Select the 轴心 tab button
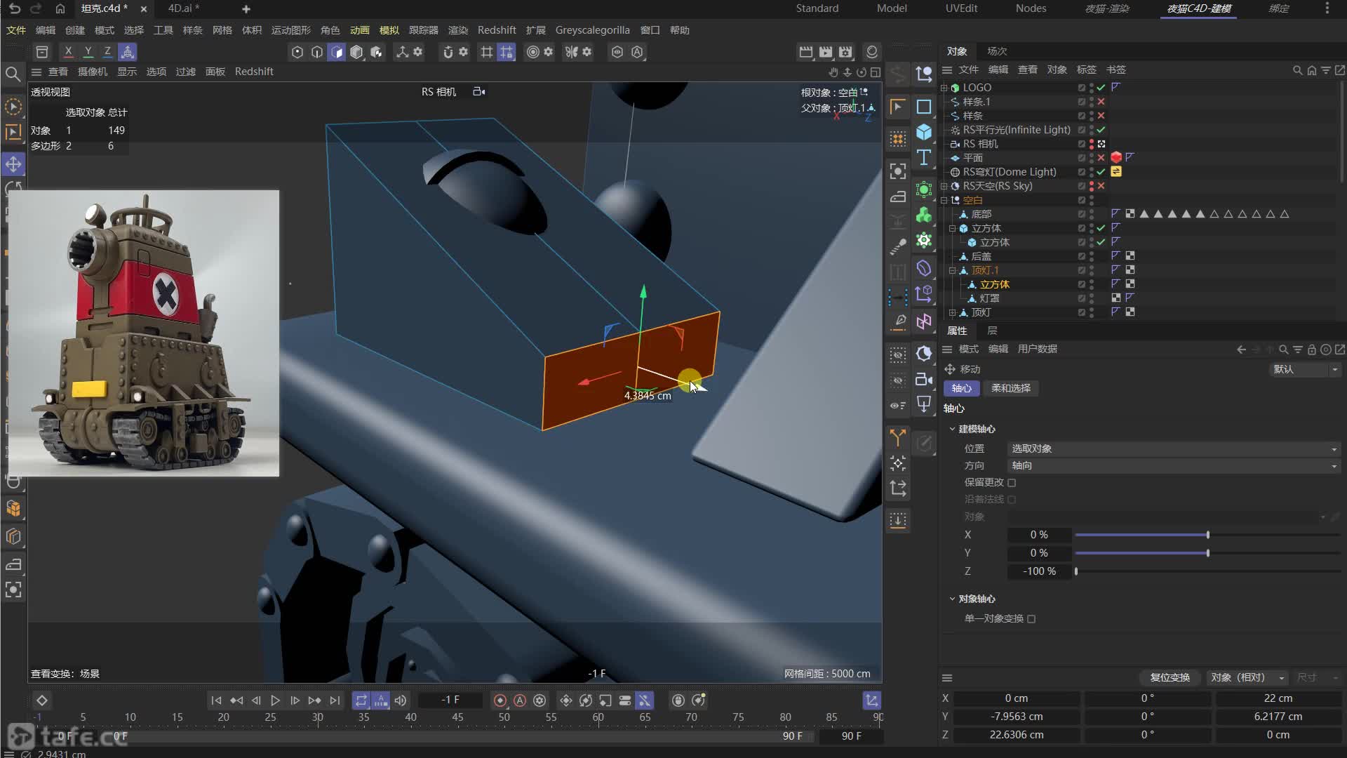 click(x=961, y=388)
